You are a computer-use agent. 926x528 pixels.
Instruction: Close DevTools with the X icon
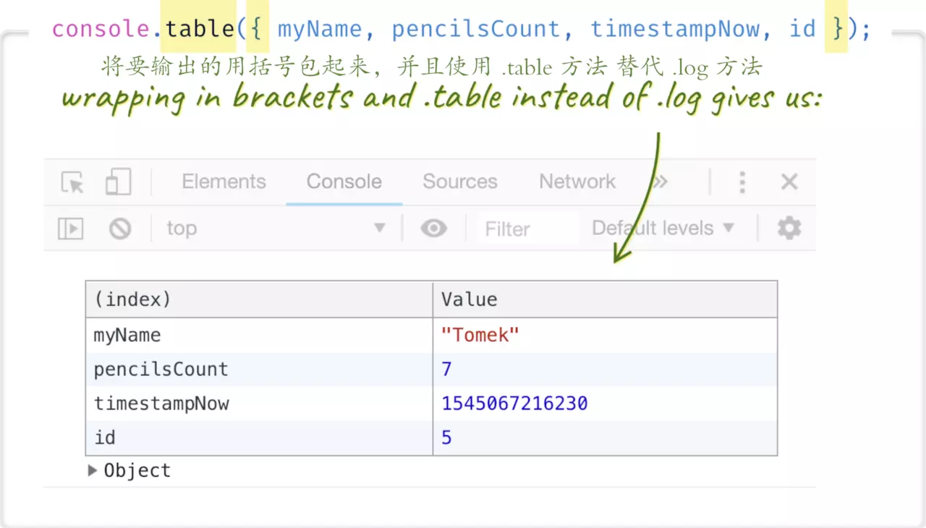789,182
